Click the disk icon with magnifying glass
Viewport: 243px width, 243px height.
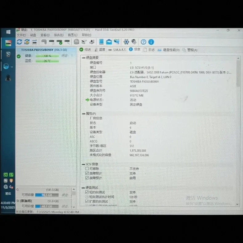(x=67, y=42)
